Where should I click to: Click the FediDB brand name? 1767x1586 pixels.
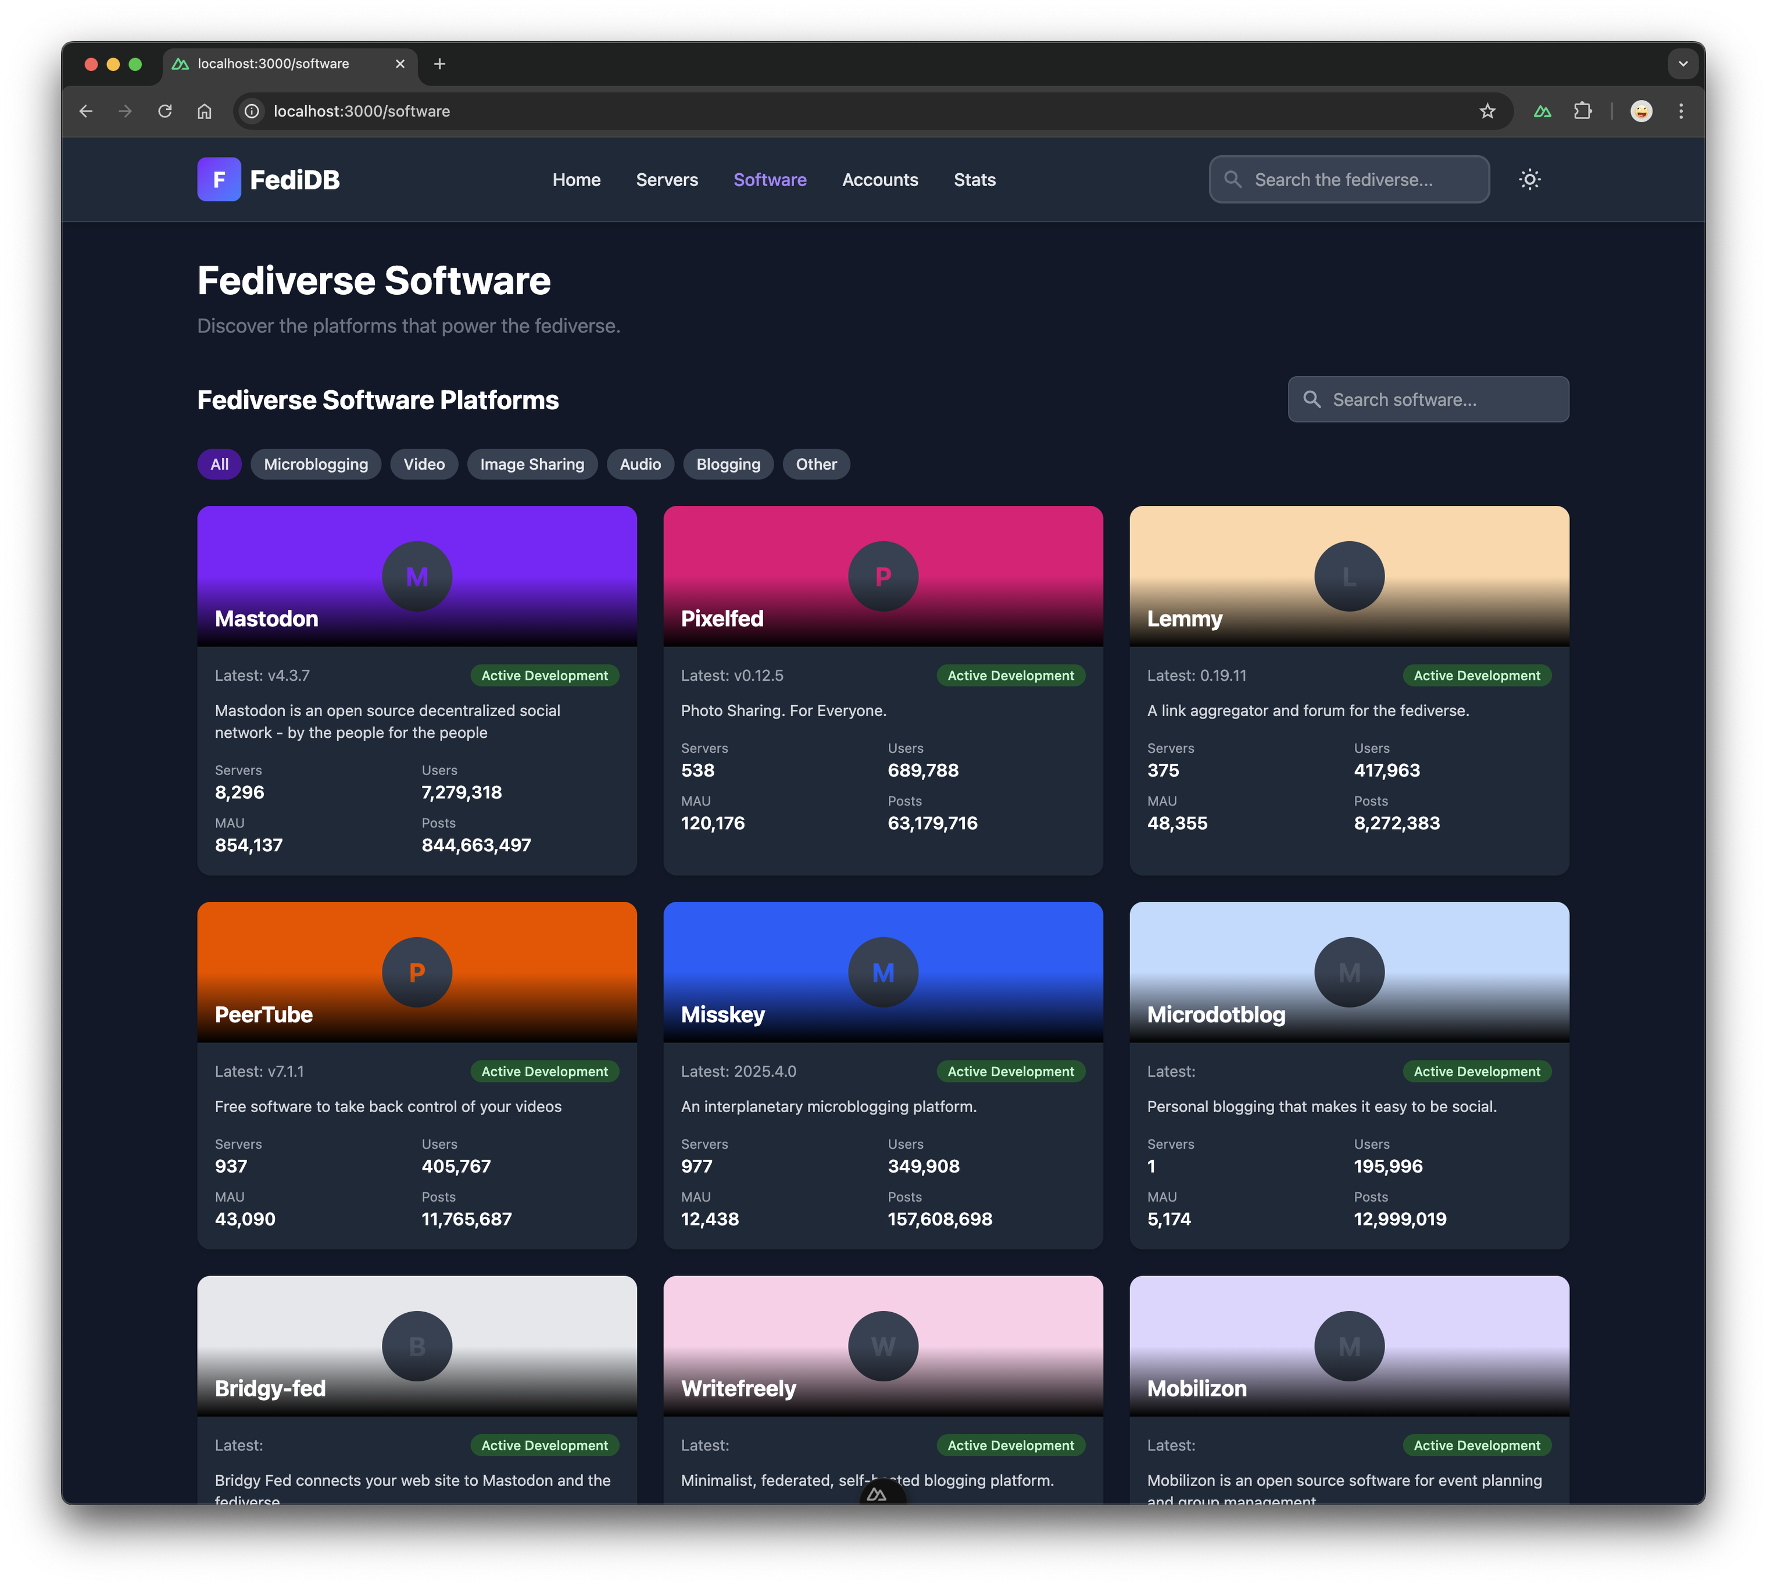coord(295,180)
